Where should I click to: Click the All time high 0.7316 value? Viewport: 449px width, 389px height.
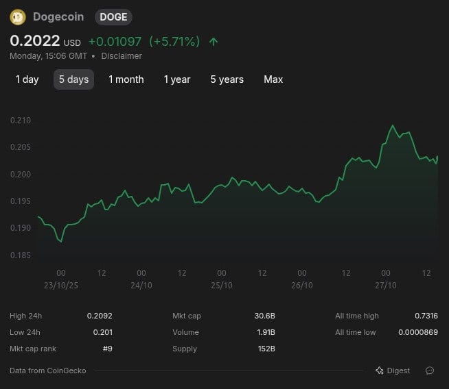425,316
